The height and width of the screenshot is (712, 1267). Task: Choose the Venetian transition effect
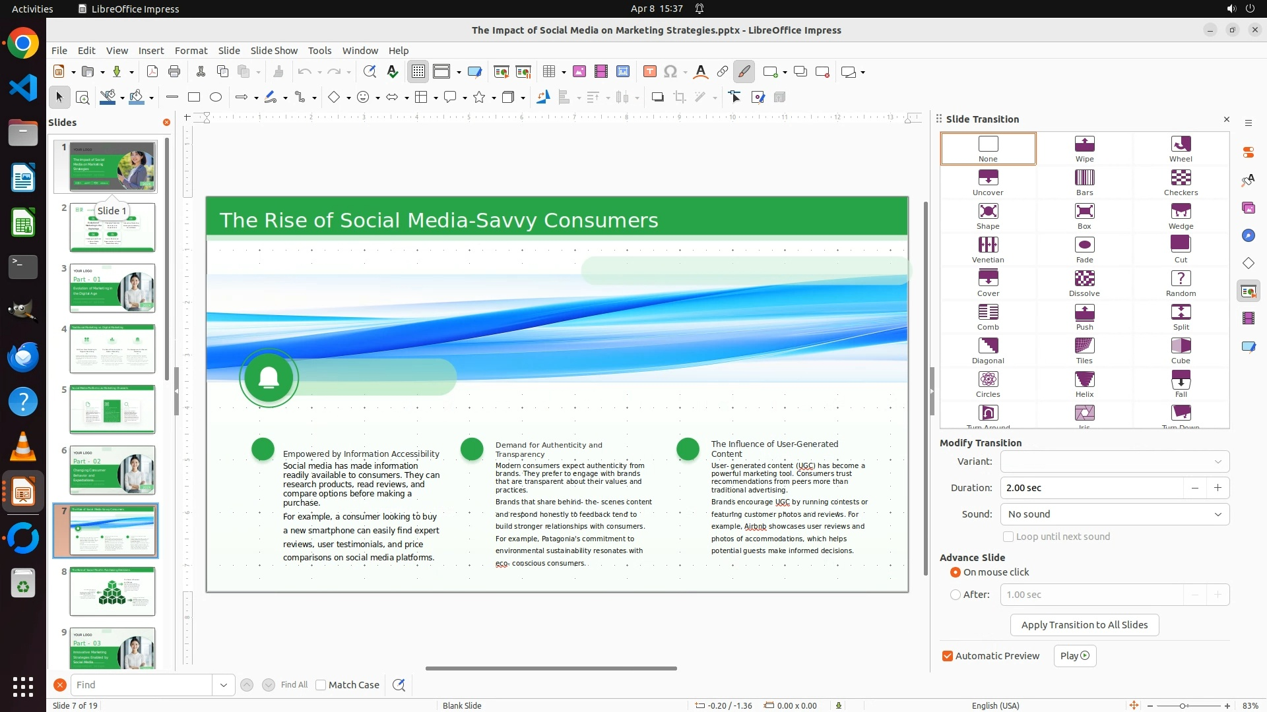click(988, 245)
